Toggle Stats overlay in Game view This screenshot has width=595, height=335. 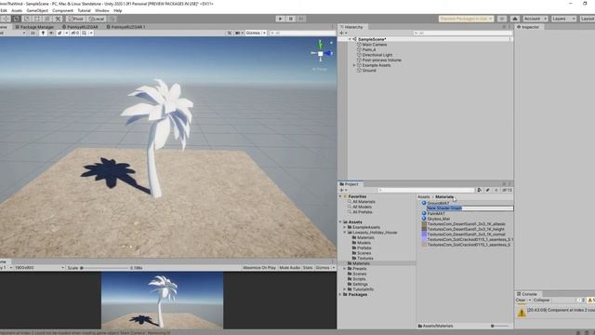(308, 268)
